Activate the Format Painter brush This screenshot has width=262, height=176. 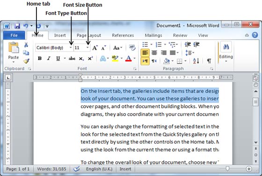[26, 61]
